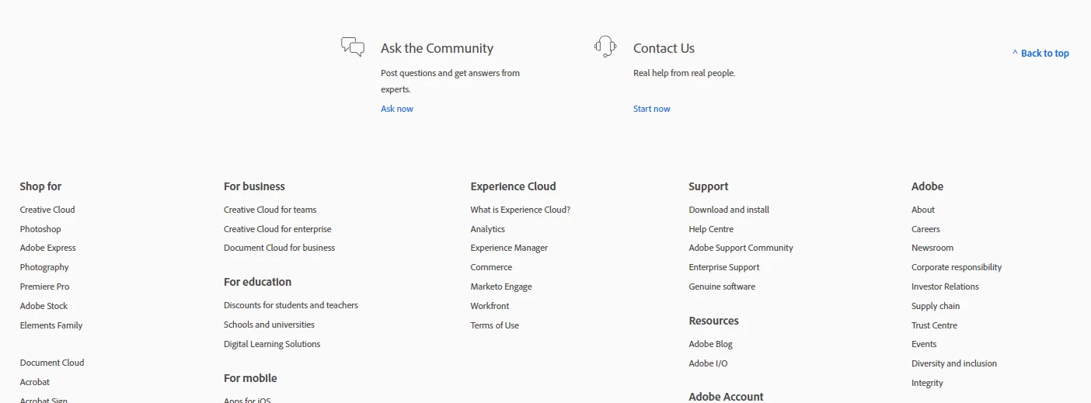Viewport: 1091px width, 403px height.
Task: Click the Ask the Community heading
Action: click(437, 48)
